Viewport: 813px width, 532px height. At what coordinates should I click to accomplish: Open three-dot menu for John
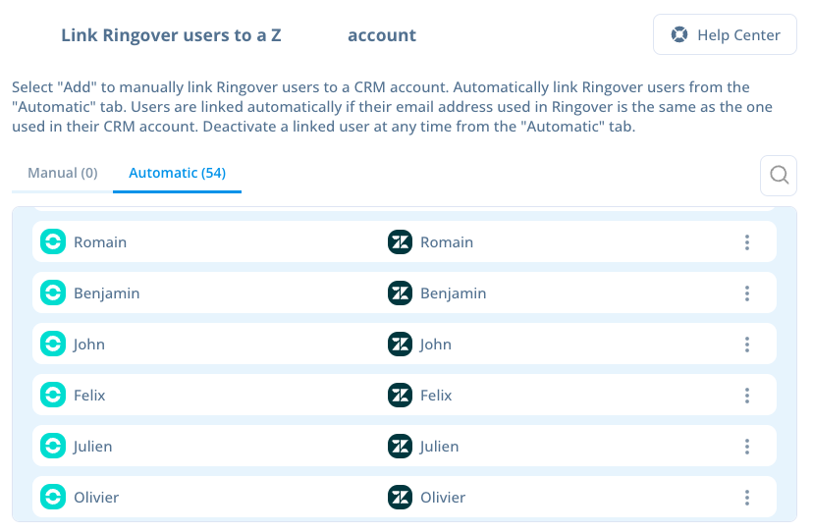point(747,345)
